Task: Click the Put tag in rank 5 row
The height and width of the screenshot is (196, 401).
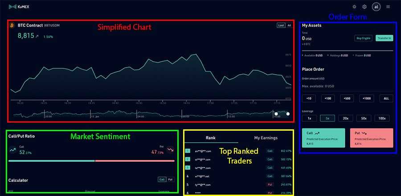Action: (270, 184)
